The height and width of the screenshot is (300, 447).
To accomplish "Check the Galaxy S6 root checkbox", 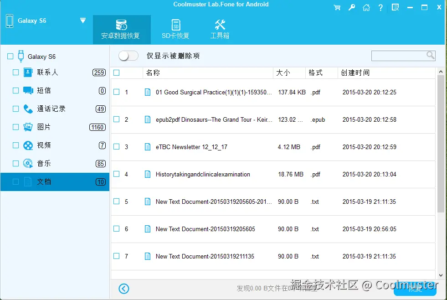I will [x=10, y=56].
